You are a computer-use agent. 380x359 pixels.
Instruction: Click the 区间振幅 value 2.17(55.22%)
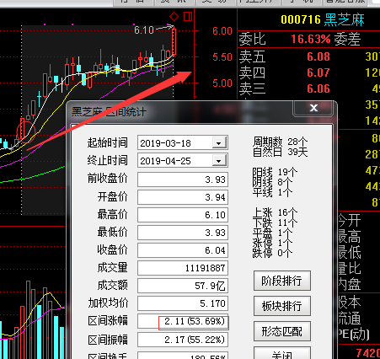pyautogui.click(x=183, y=340)
